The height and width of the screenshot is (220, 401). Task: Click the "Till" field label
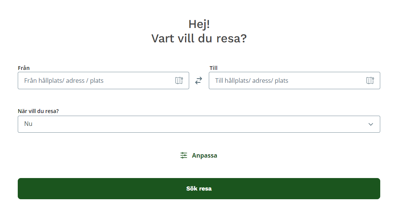tap(213, 68)
